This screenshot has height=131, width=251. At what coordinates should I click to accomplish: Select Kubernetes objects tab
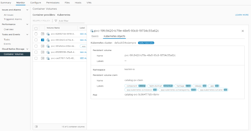114,36
